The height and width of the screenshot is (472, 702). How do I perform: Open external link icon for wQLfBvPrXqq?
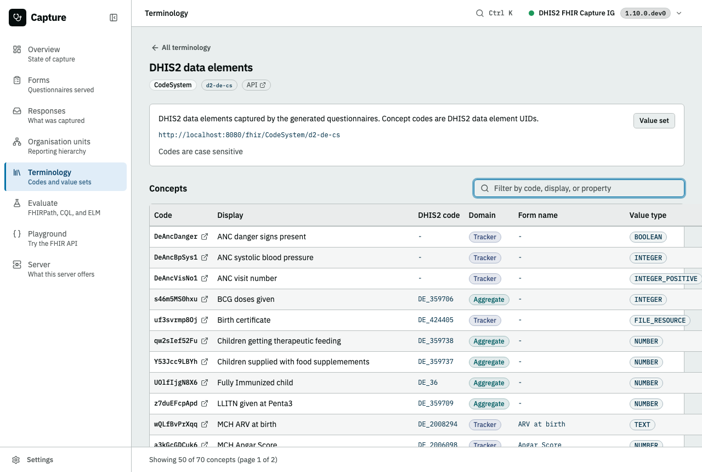205,424
